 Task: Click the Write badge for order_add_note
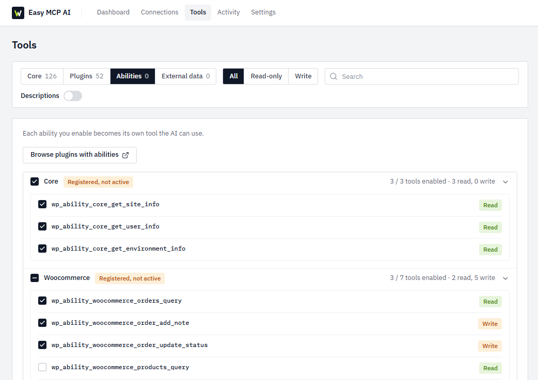tap(490, 324)
